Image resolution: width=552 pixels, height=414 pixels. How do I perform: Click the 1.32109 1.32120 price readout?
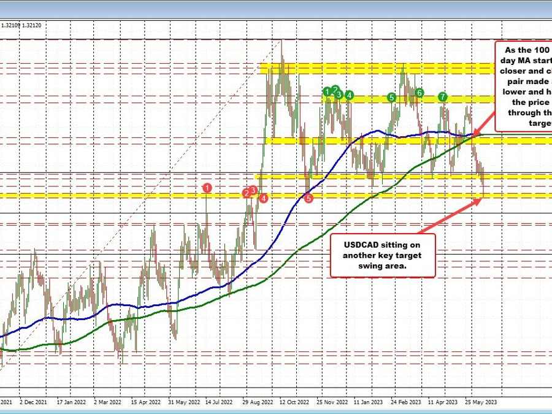tap(21, 25)
